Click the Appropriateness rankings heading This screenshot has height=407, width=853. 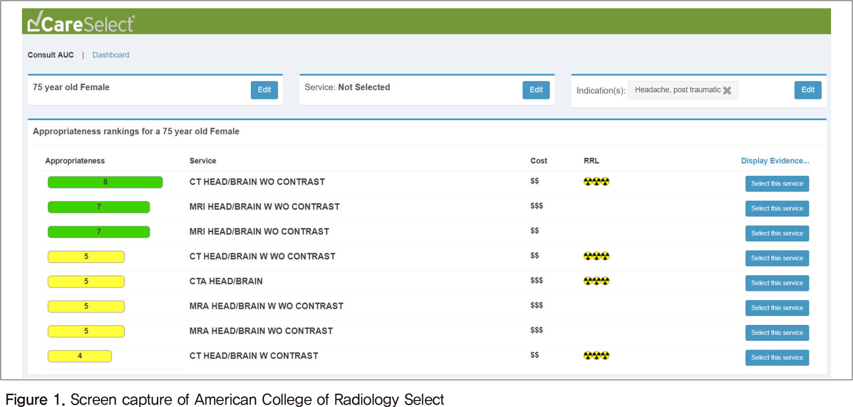(x=136, y=131)
